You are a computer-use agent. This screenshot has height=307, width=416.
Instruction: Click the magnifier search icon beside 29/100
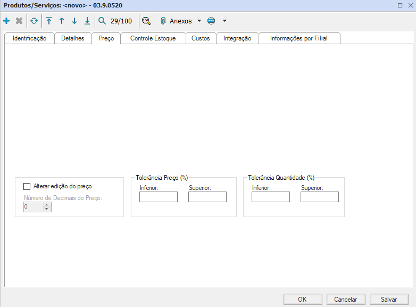(102, 21)
